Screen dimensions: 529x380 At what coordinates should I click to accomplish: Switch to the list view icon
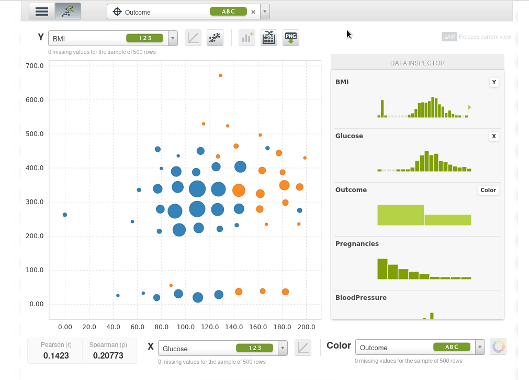pos(42,11)
